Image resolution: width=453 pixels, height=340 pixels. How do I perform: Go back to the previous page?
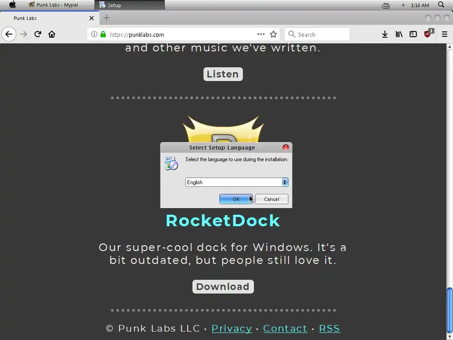9,35
